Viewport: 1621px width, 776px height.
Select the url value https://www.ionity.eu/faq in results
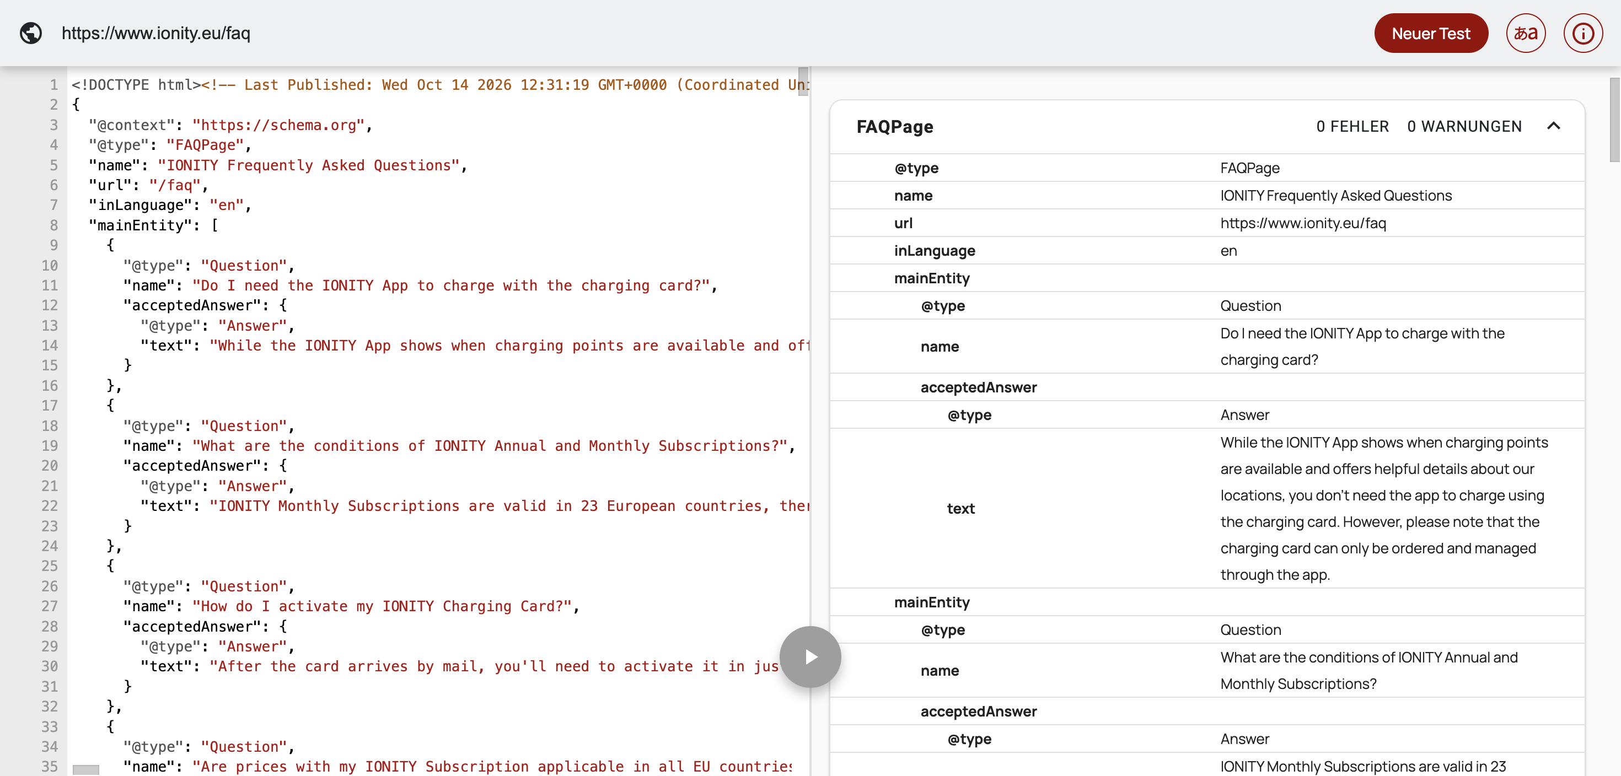pos(1302,223)
